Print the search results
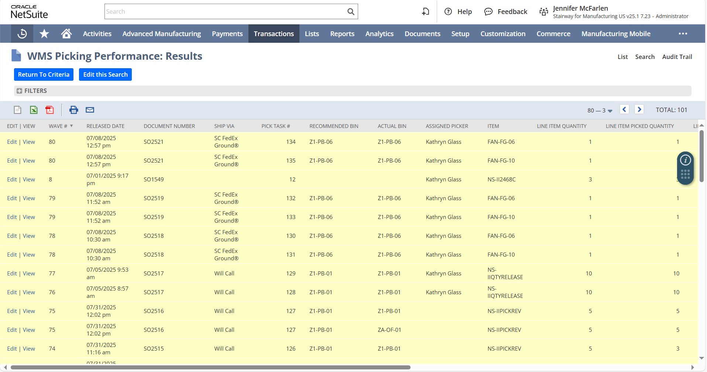 click(74, 110)
